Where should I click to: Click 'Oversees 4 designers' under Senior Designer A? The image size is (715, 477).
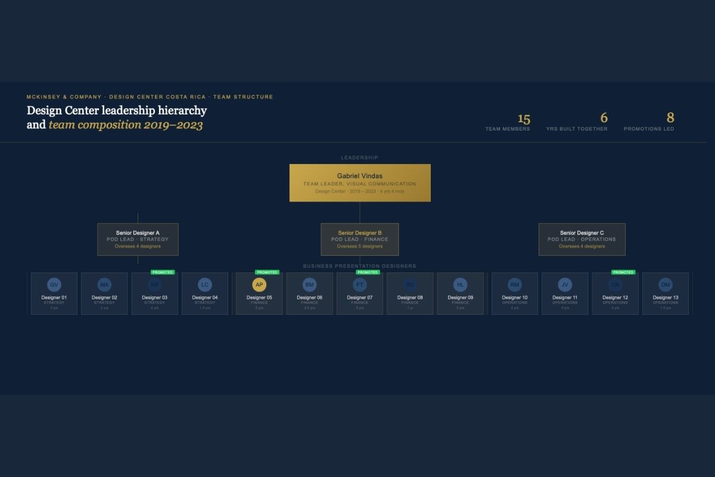pyautogui.click(x=138, y=246)
